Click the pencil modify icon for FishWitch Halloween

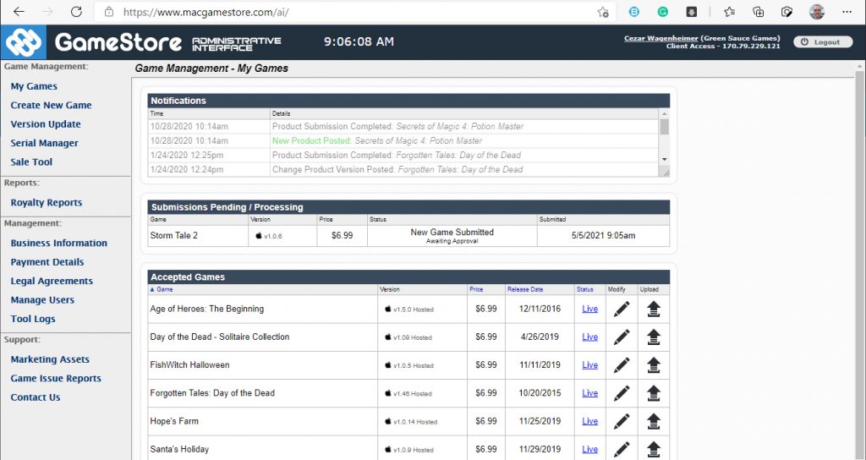point(622,365)
